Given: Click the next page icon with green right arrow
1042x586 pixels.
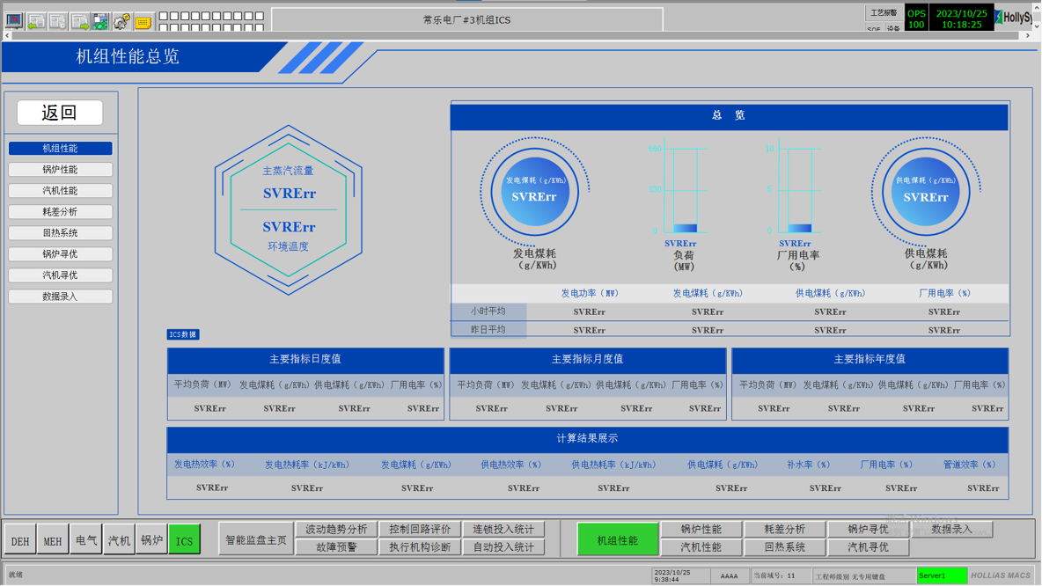Looking at the screenshot, I should pos(79,20).
